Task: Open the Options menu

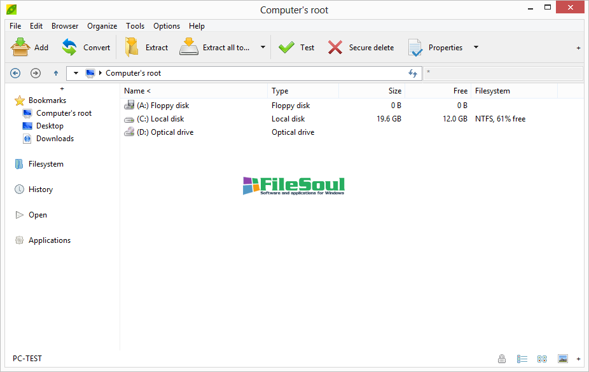Action: click(167, 26)
